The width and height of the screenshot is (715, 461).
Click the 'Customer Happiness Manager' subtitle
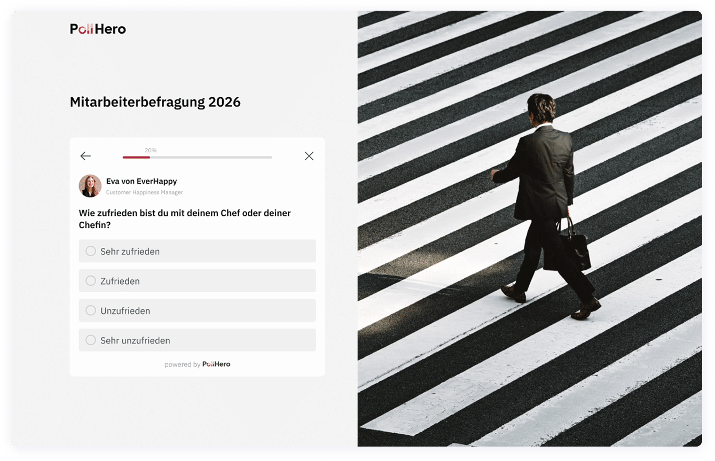click(144, 192)
